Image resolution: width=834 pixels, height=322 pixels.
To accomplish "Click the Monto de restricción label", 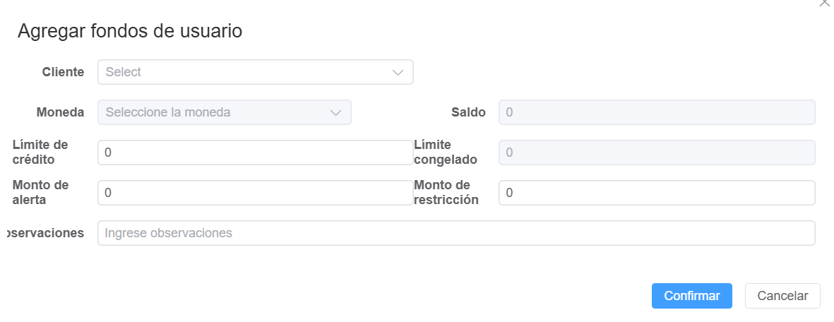I will (446, 192).
